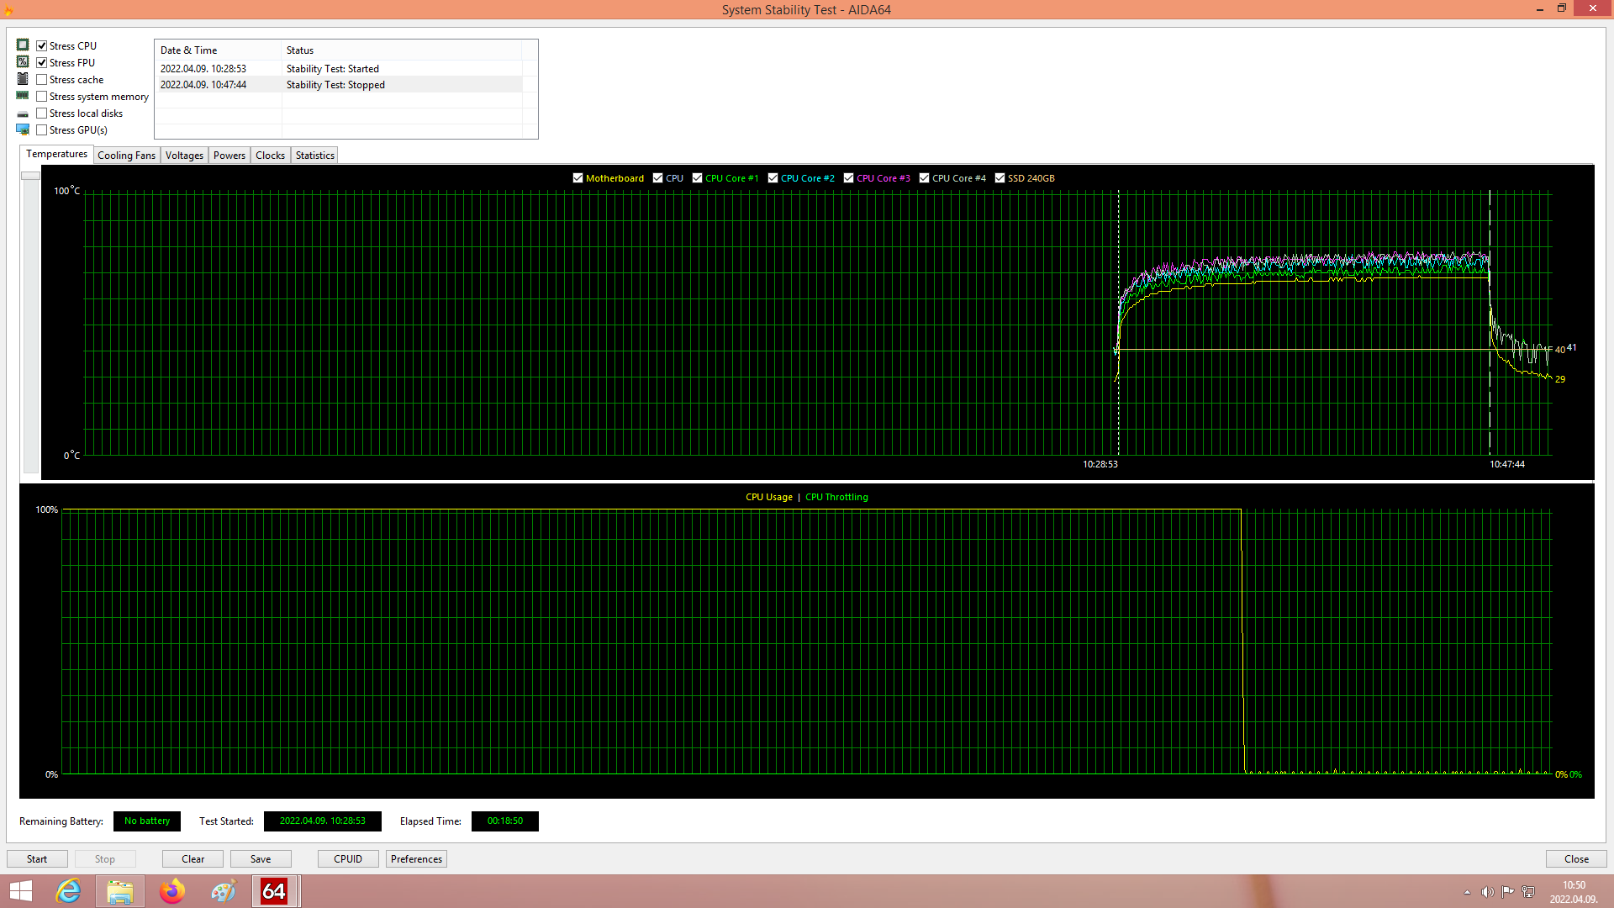Select the Stability Test: Started log row

339,69
